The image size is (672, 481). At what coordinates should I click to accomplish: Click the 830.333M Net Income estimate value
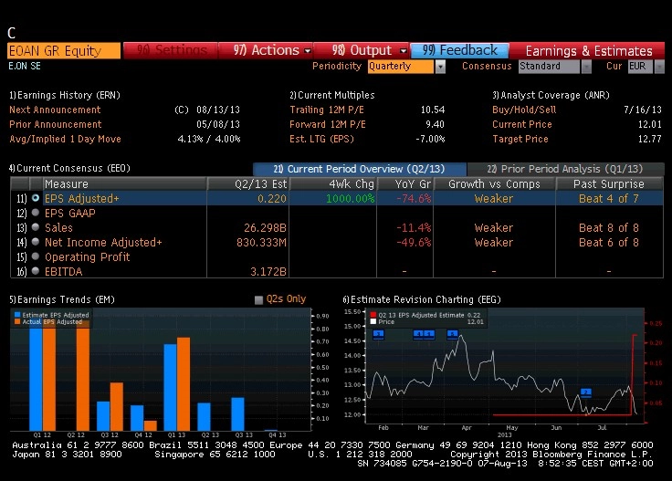(261, 243)
